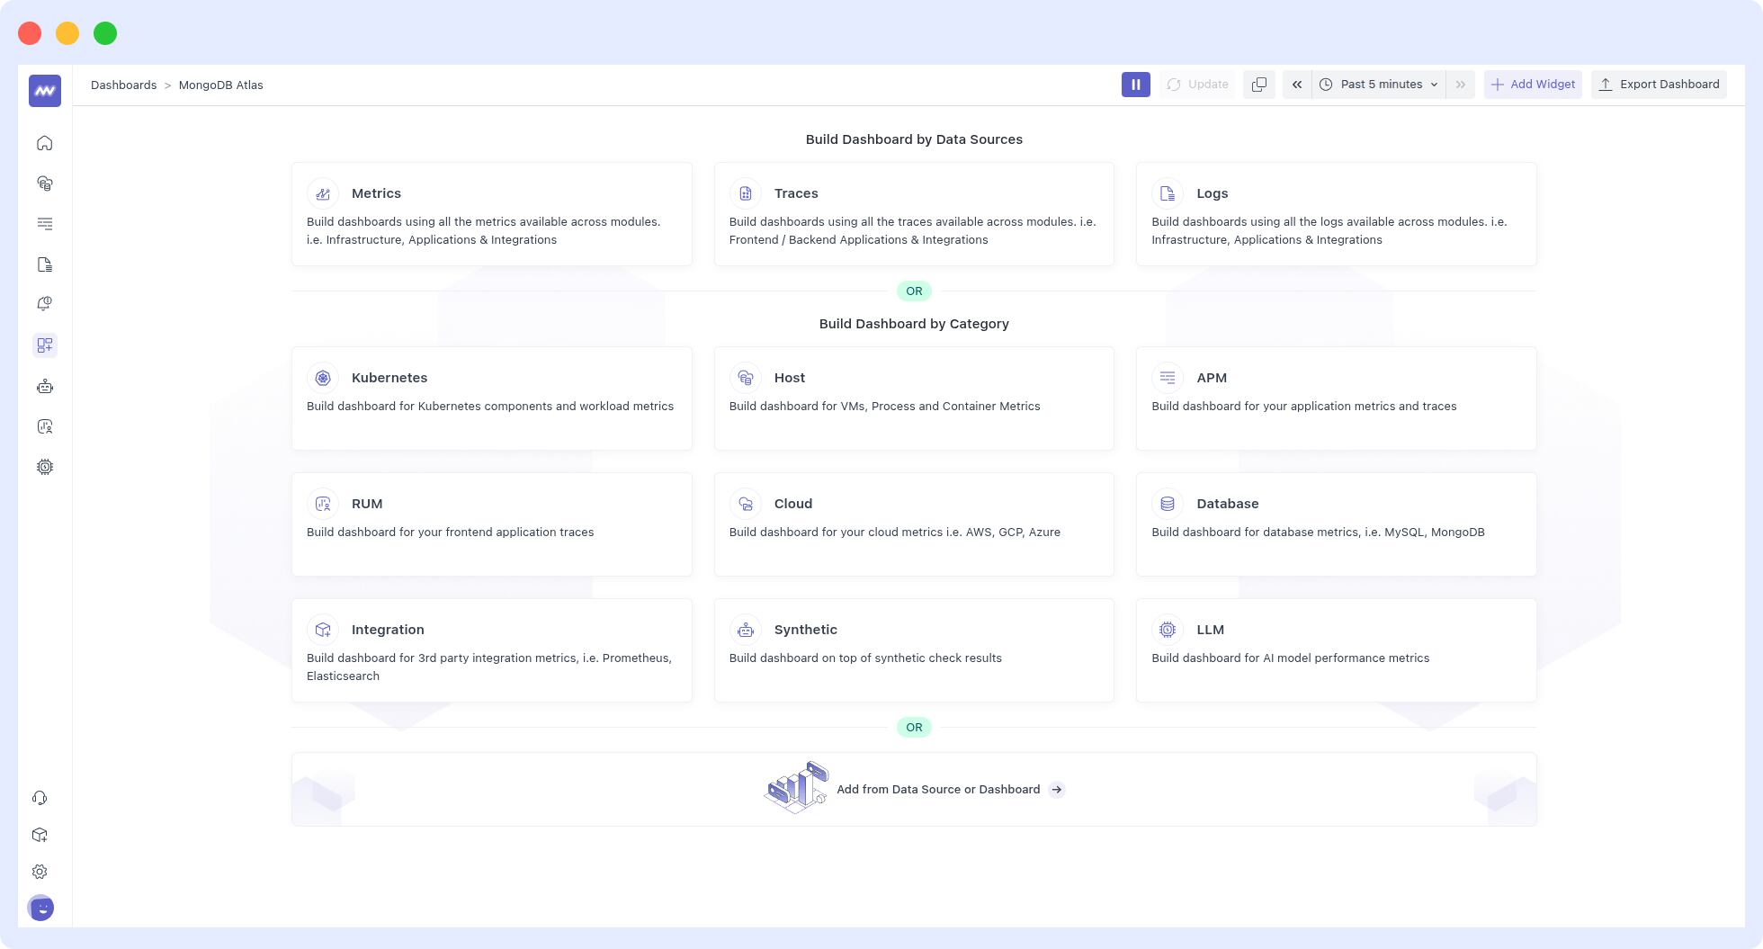Image resolution: width=1763 pixels, height=949 pixels.
Task: Open the Past 5 minutes time selector
Action: (x=1378, y=84)
